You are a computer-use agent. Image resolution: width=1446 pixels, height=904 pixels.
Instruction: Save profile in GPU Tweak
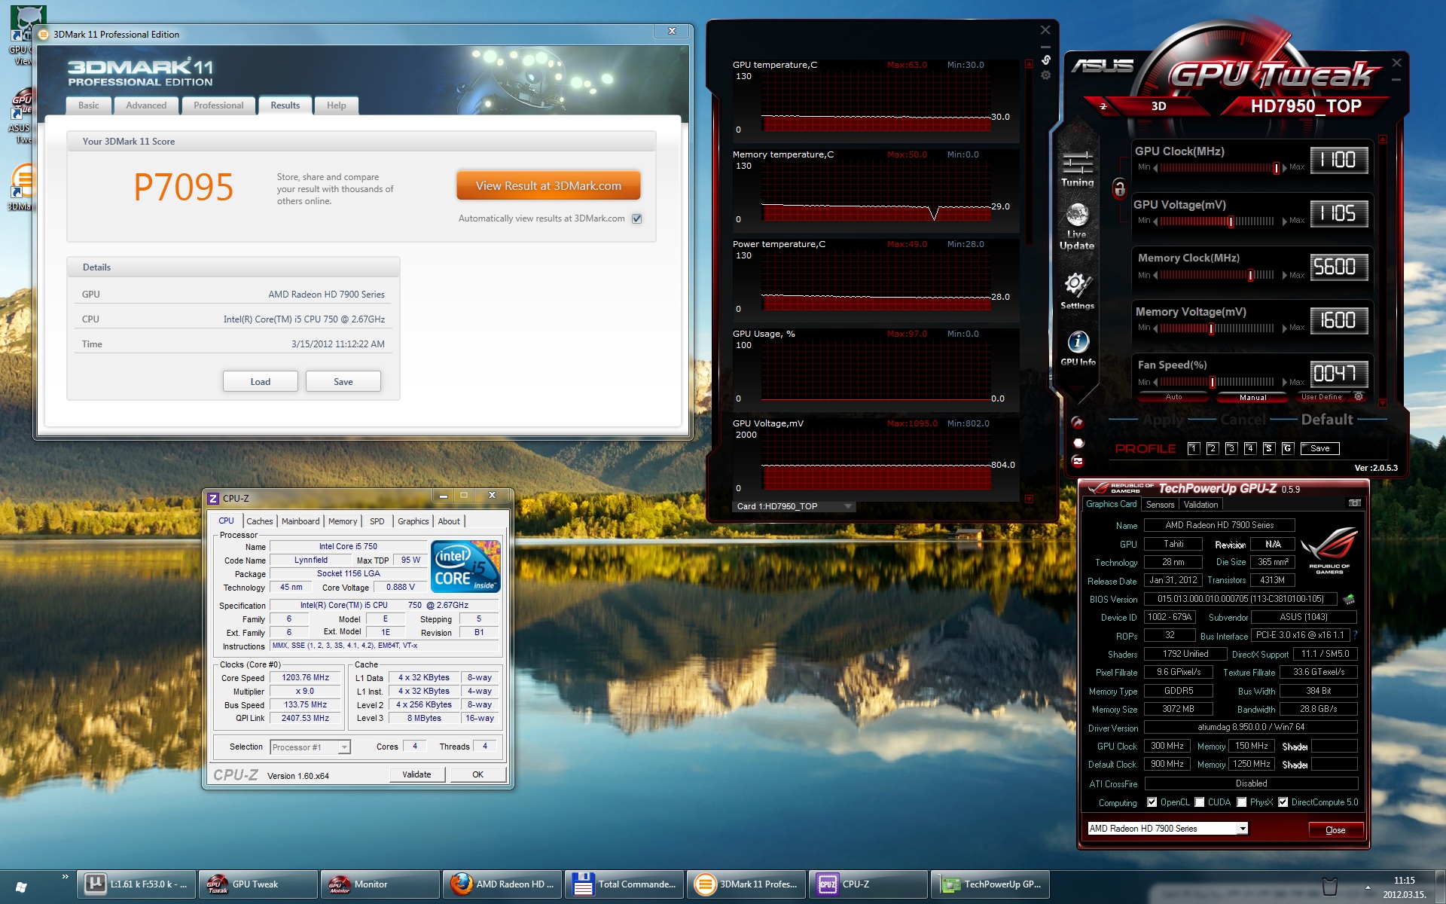[1319, 448]
